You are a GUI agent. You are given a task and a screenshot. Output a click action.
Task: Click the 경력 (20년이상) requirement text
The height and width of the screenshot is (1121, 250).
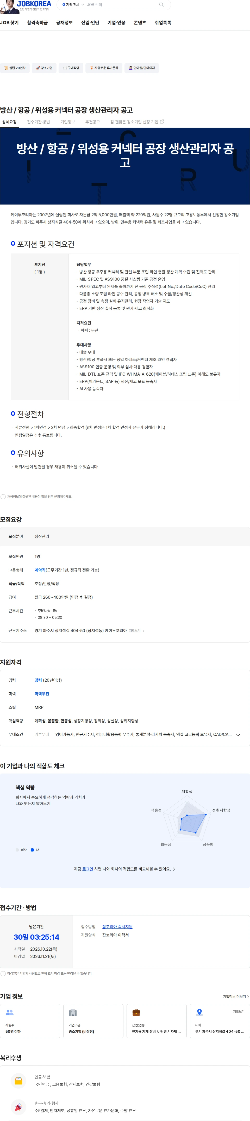(x=48, y=680)
